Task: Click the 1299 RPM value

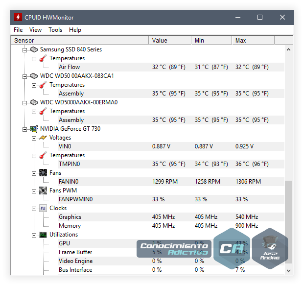Action: pos(165,182)
